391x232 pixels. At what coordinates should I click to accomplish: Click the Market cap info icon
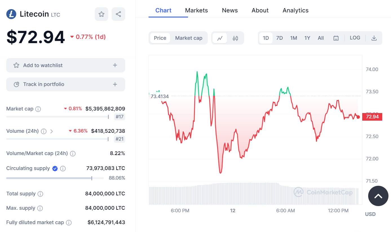pyautogui.click(x=38, y=109)
